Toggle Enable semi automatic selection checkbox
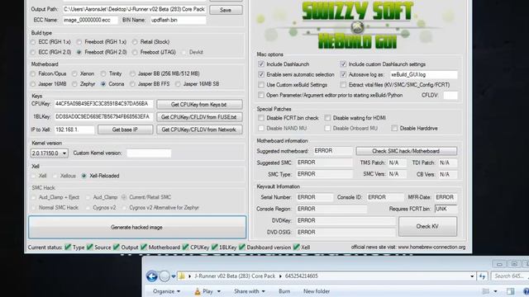This screenshot has height=297, width=529. click(x=261, y=74)
